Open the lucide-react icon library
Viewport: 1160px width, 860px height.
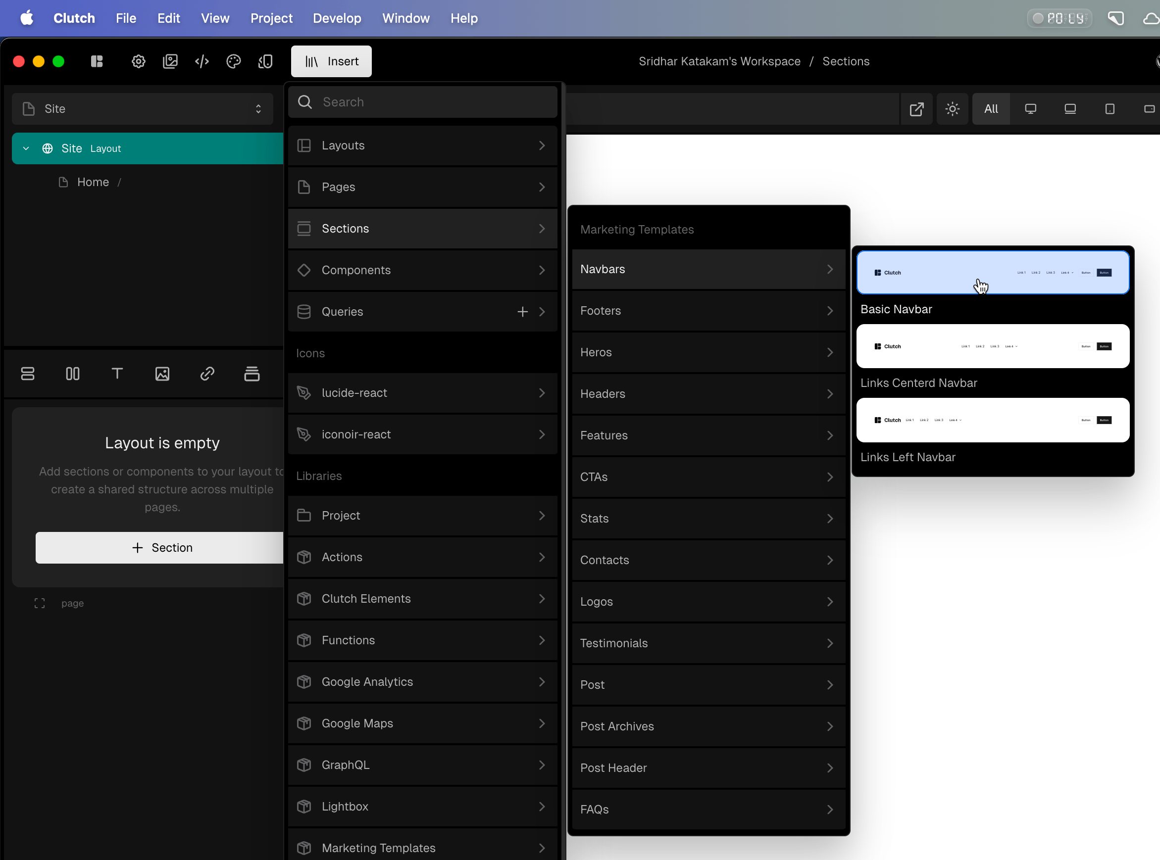point(422,393)
